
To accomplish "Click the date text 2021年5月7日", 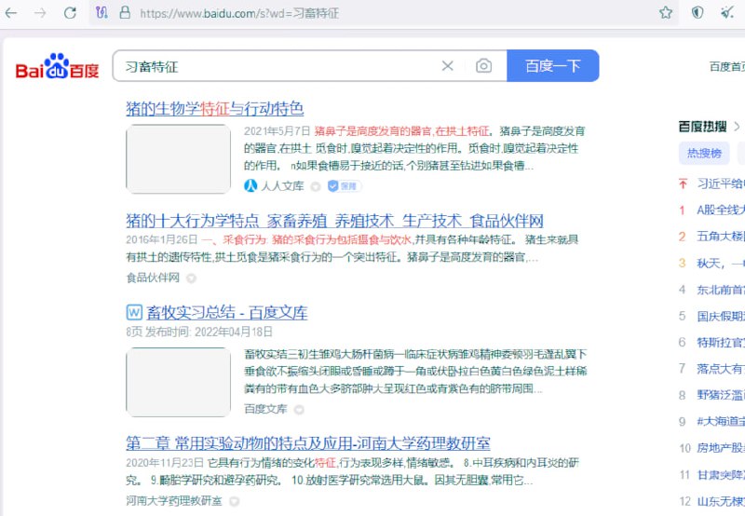I will [277, 131].
